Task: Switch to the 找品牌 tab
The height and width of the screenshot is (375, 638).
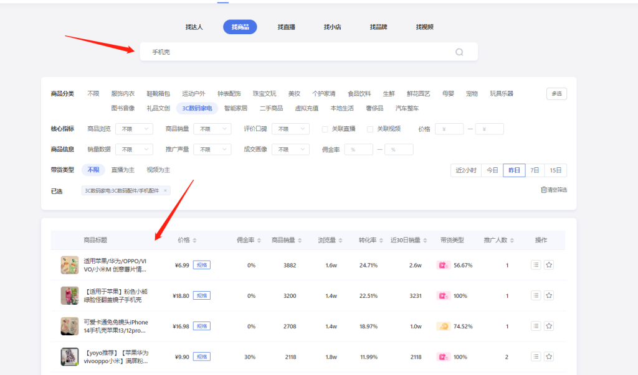Action: (x=378, y=27)
